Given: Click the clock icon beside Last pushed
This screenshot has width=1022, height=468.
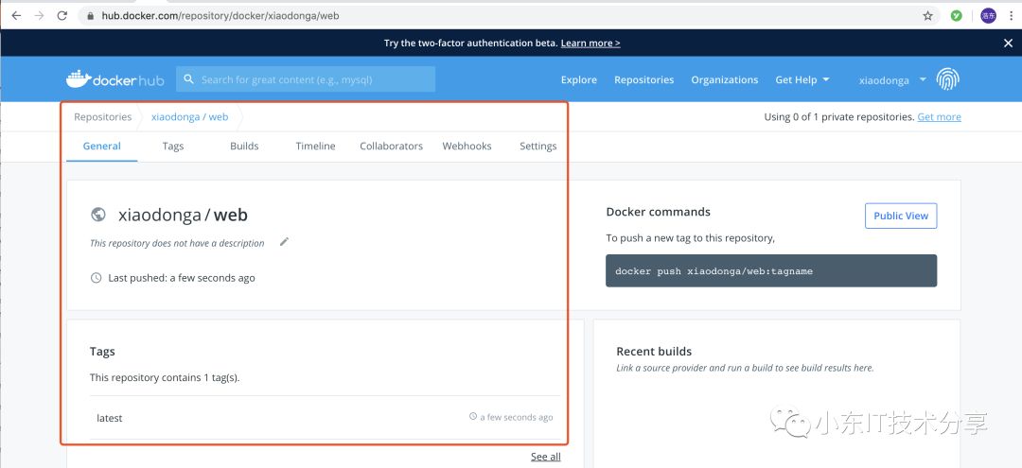Looking at the screenshot, I should point(96,278).
